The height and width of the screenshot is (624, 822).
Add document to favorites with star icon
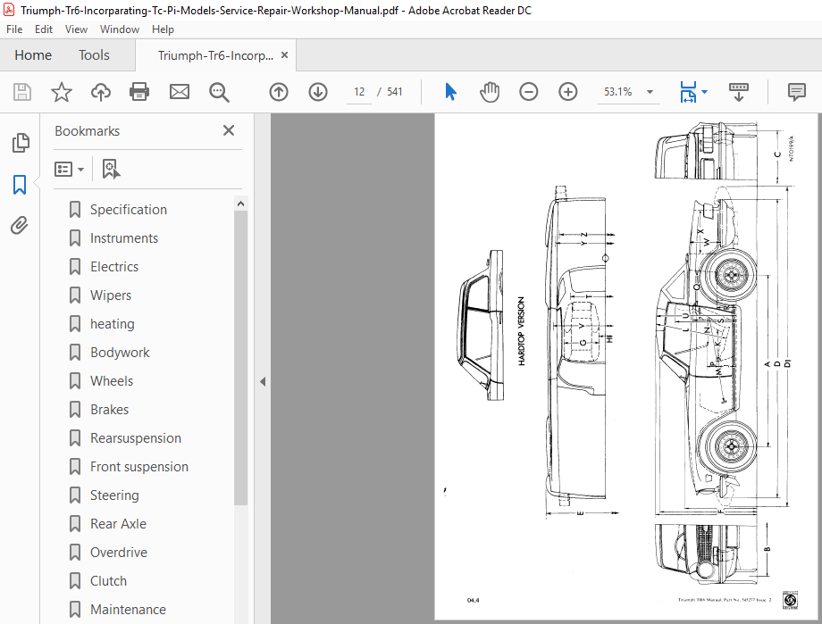tap(62, 92)
